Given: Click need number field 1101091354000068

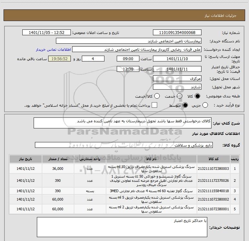Looking at the screenshot, I should click(177, 33).
